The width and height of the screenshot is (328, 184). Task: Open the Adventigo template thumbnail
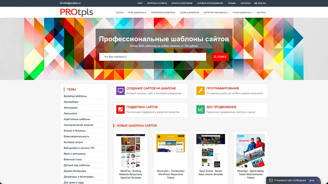251,150
